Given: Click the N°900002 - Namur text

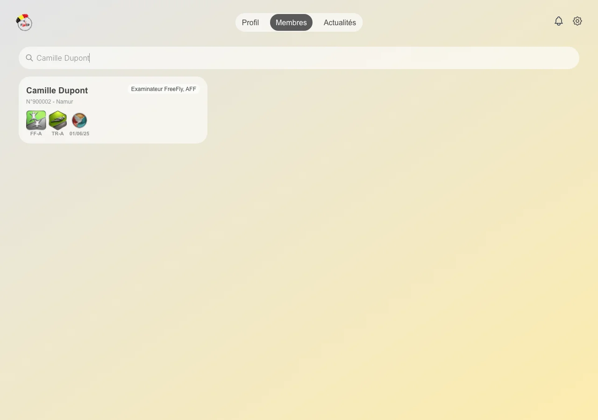Looking at the screenshot, I should pos(50,102).
